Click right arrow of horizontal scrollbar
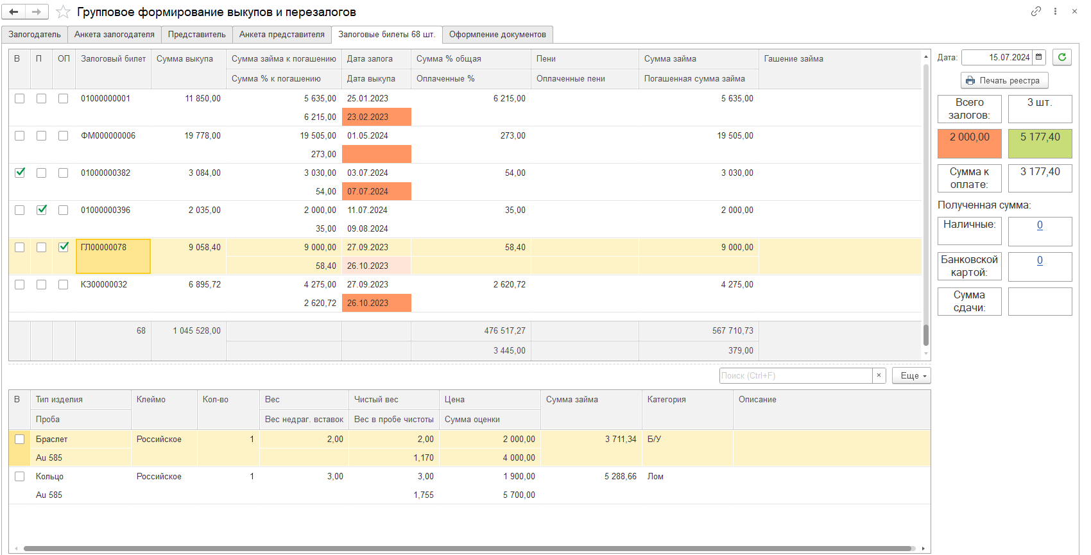1091x555 pixels. coord(923,549)
